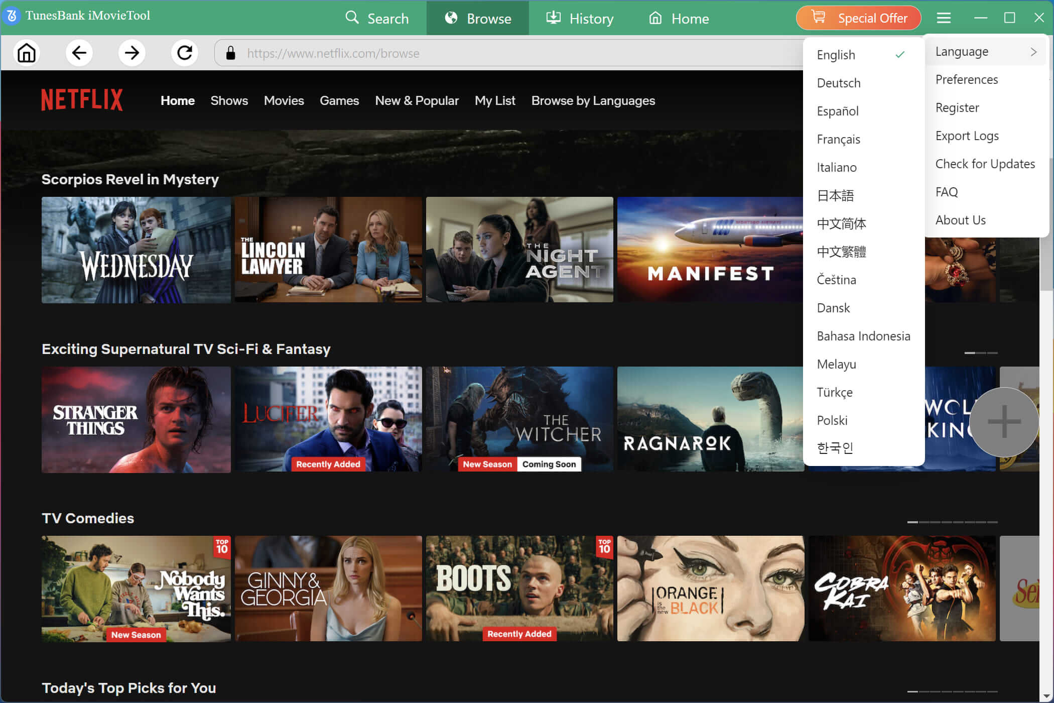Switch to the History tab
This screenshot has height=703, width=1054.
tap(580, 19)
